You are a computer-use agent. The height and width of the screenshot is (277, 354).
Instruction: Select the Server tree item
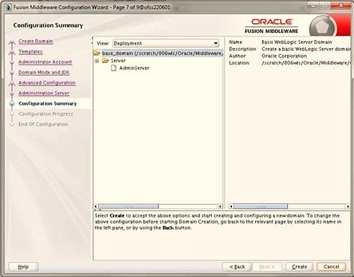pos(118,61)
